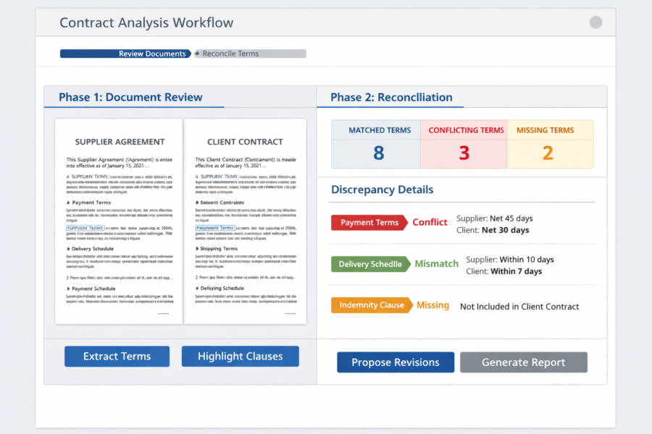Click Payment Schedule heading in Supplier Agreement

93,289
